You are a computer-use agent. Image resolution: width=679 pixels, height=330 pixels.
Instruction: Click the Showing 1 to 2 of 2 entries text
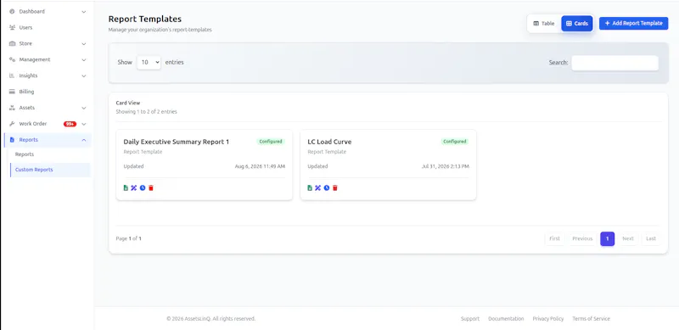click(146, 112)
